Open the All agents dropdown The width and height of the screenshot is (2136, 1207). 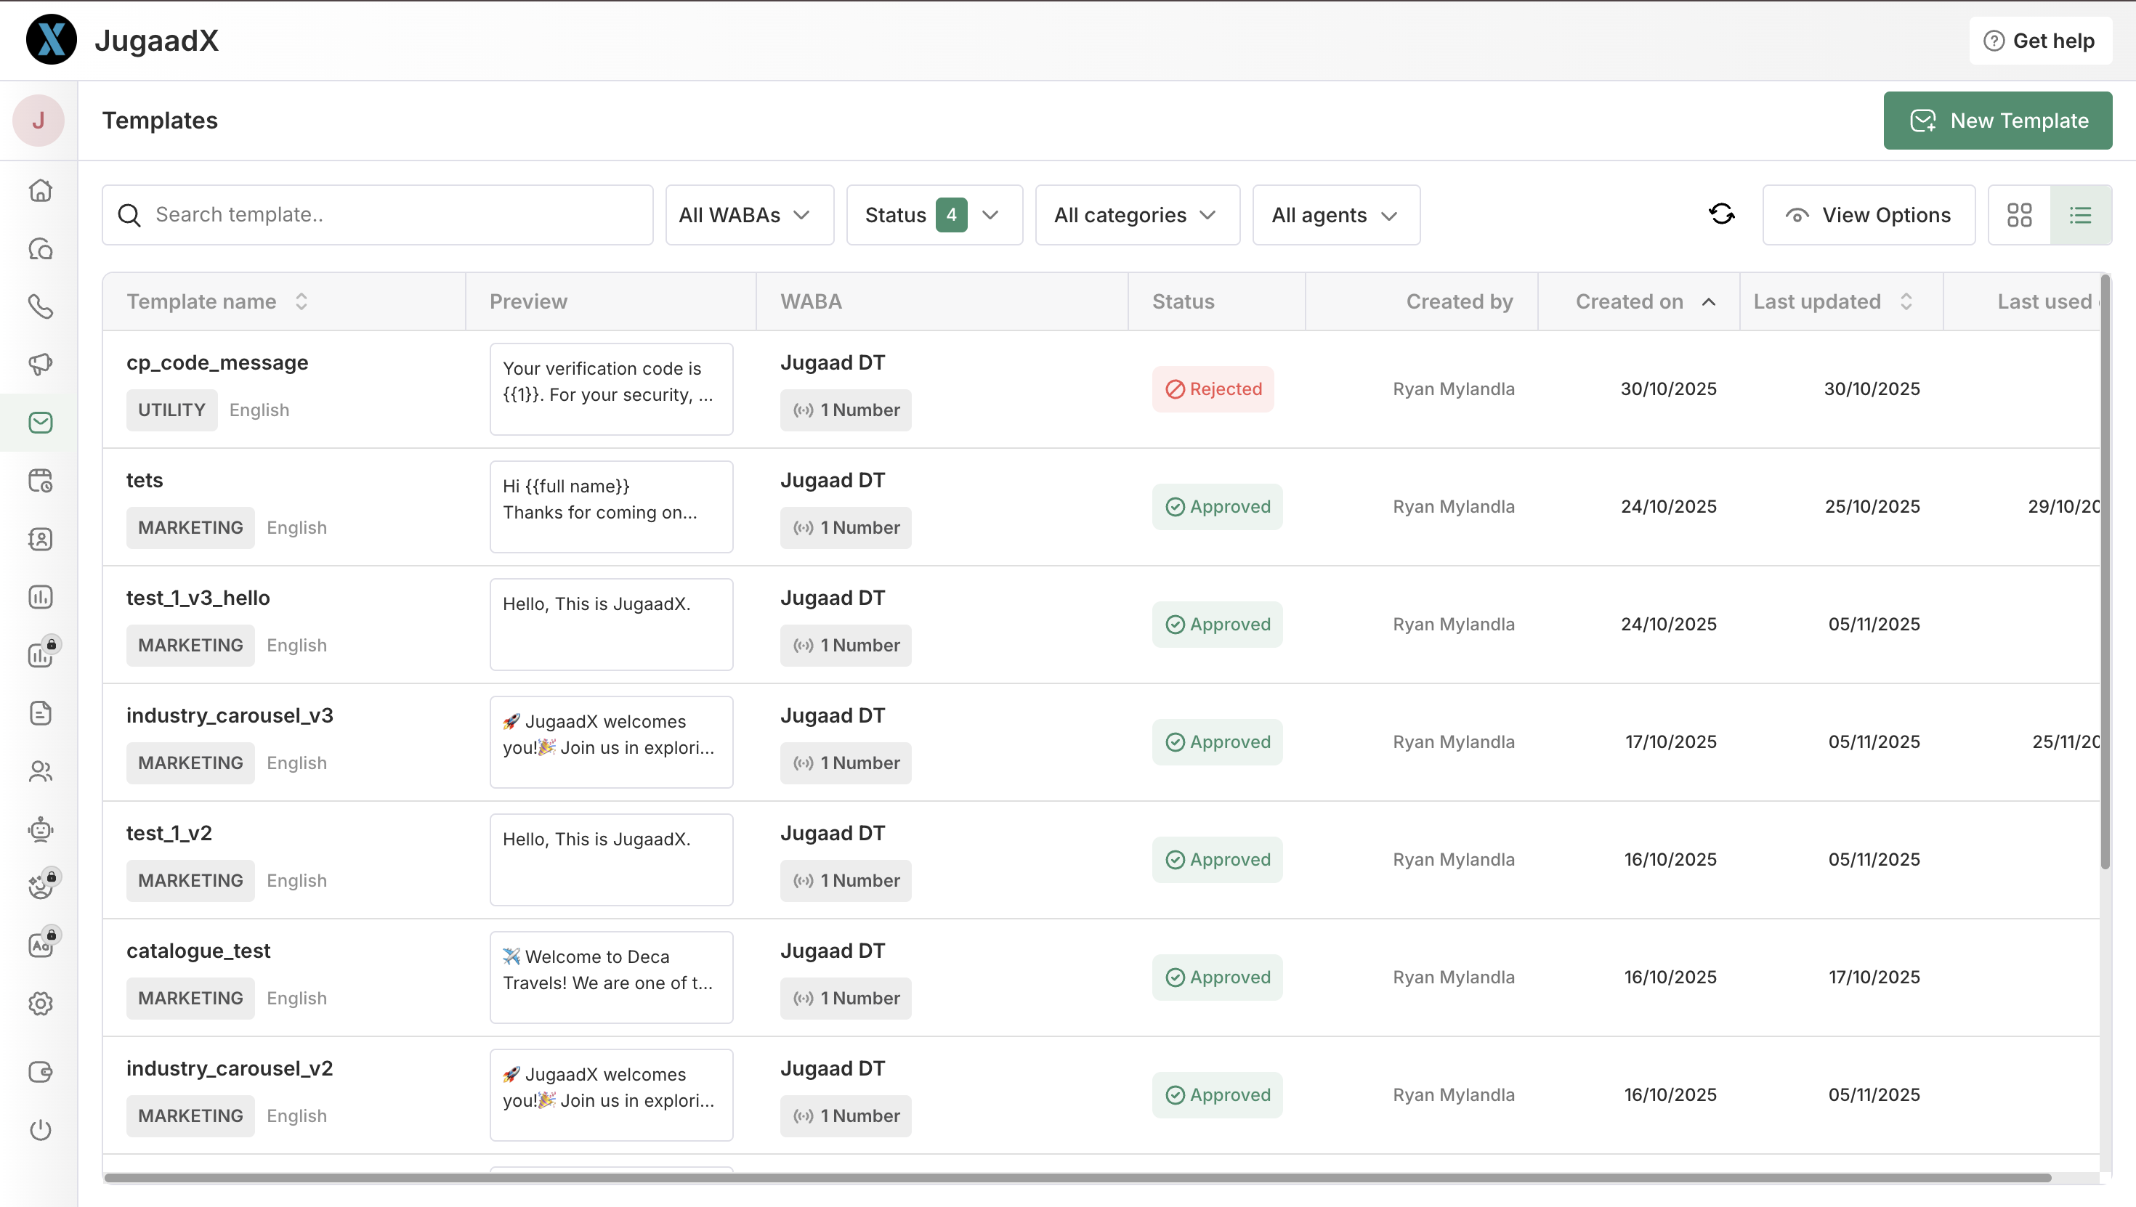(1335, 215)
